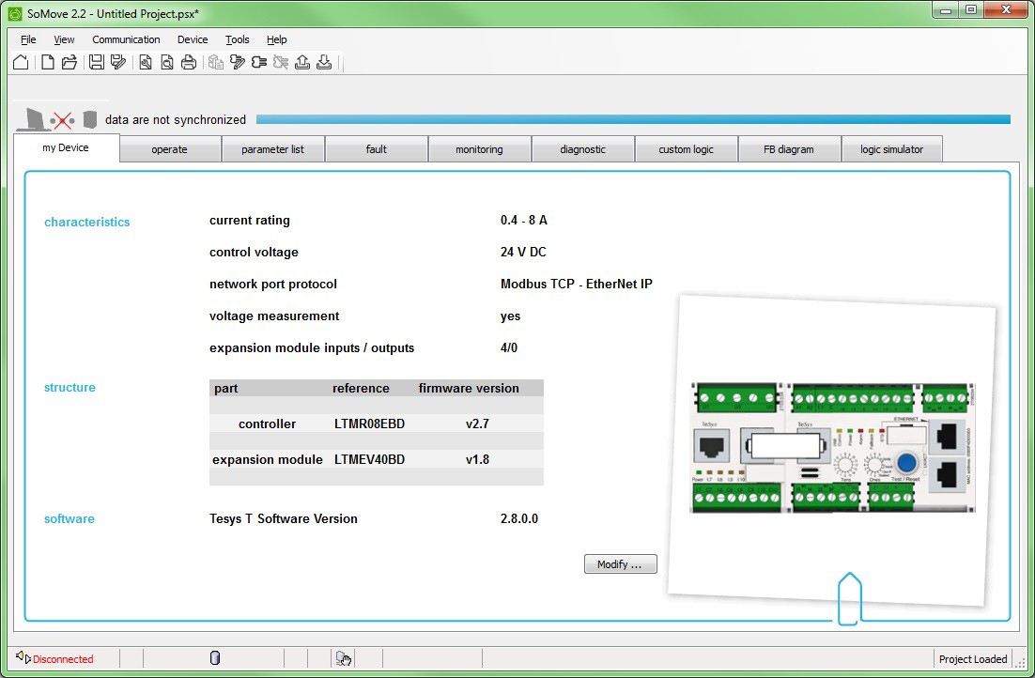Click the software section heading

[x=70, y=518]
